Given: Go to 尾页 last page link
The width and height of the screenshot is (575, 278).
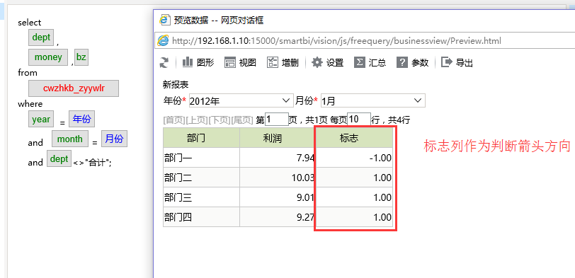Looking at the screenshot, I should [x=242, y=120].
